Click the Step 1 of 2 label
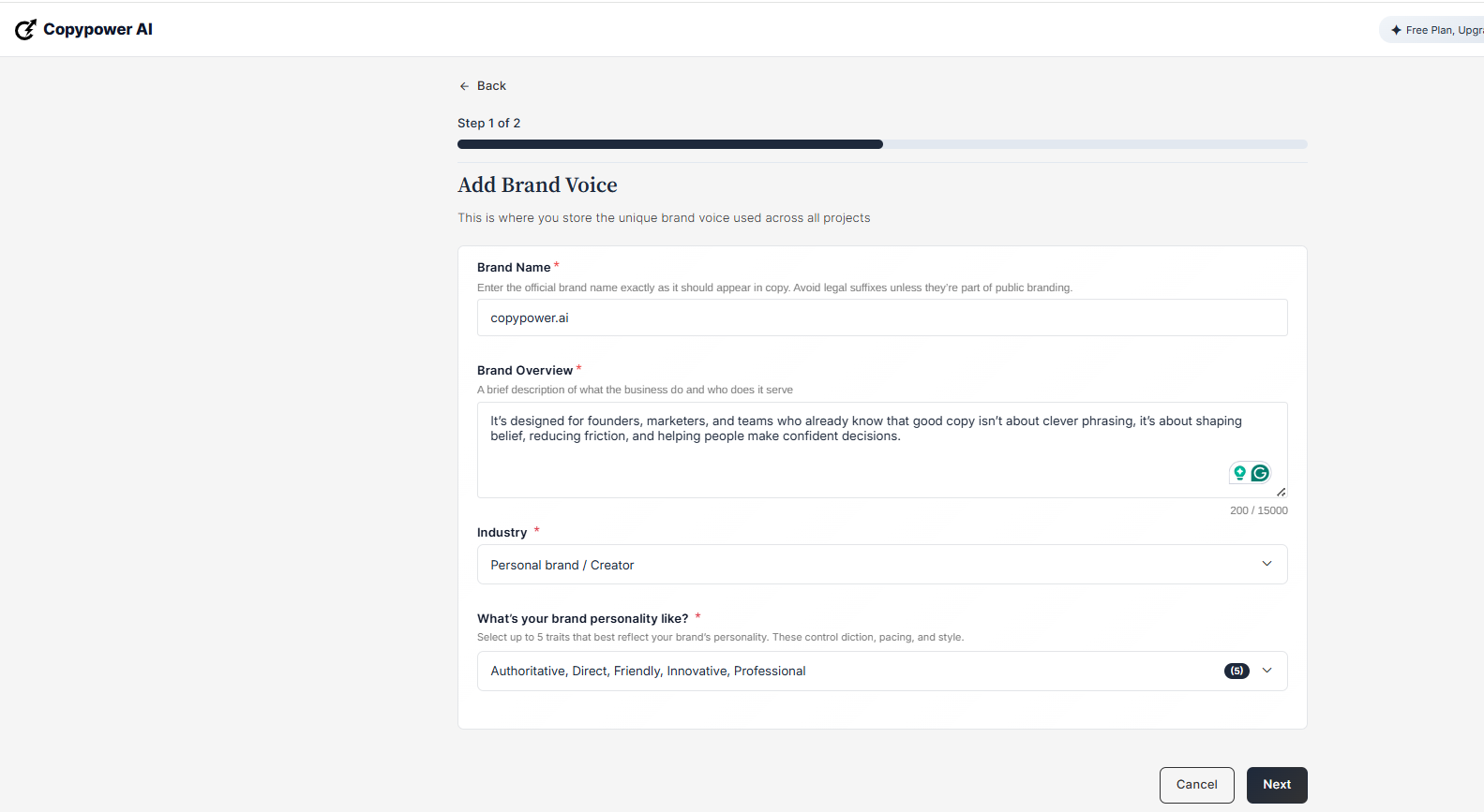 pos(489,124)
